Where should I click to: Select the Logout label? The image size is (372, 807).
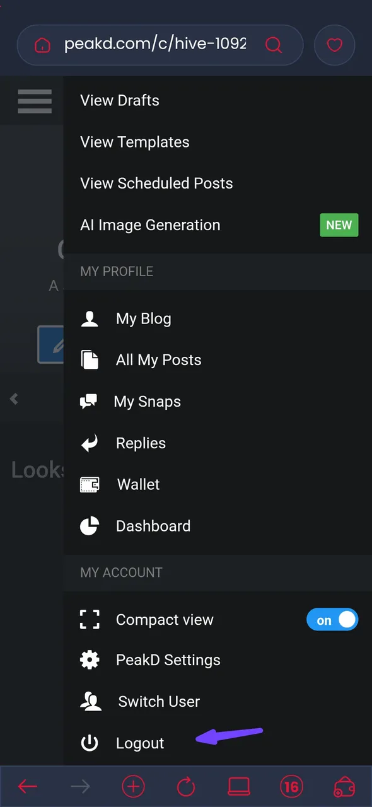[x=140, y=743]
